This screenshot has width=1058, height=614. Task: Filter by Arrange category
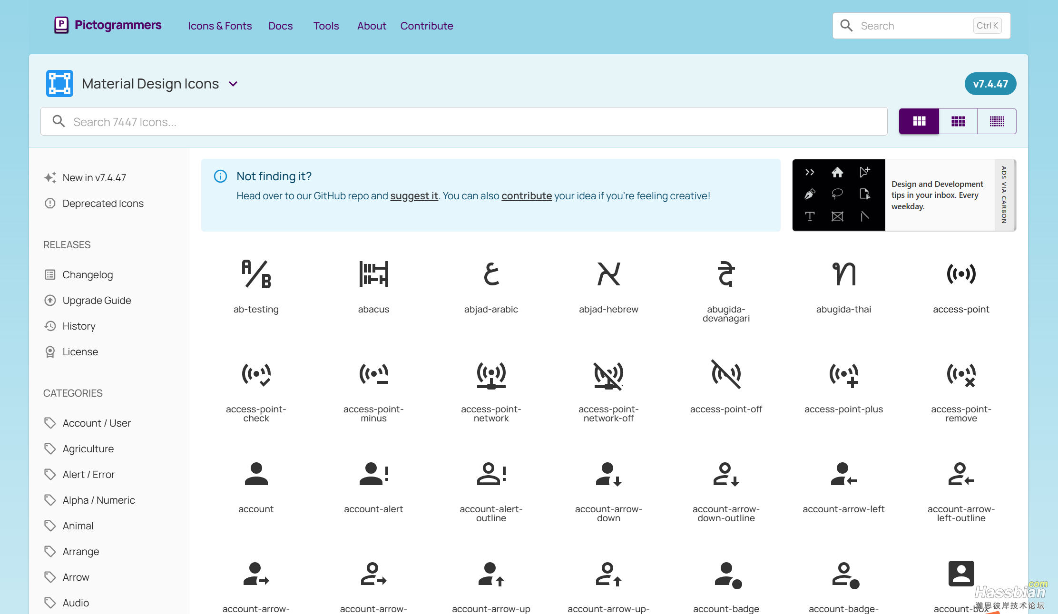[72, 551]
